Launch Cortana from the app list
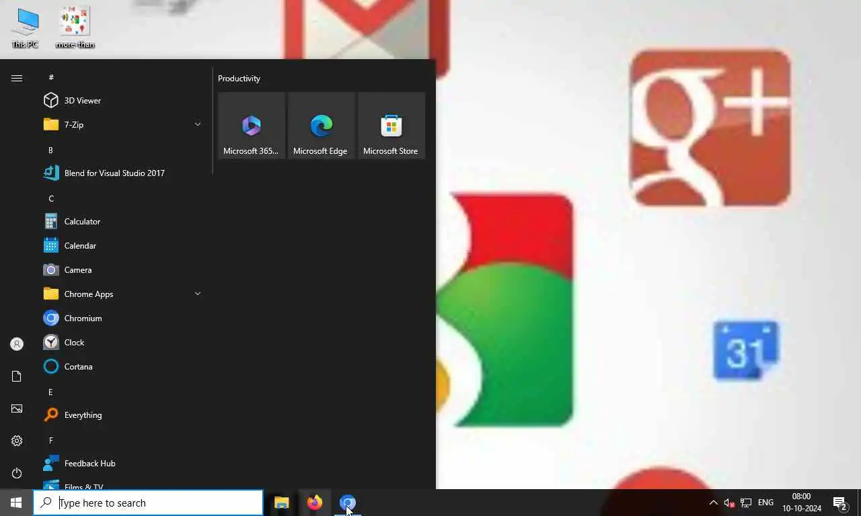Image resolution: width=861 pixels, height=516 pixels. [122, 366]
